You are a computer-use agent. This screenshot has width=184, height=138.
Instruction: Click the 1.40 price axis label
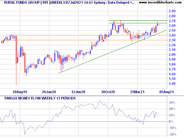point(172,84)
